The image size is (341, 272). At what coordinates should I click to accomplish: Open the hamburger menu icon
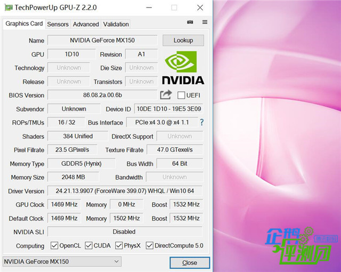(205, 22)
